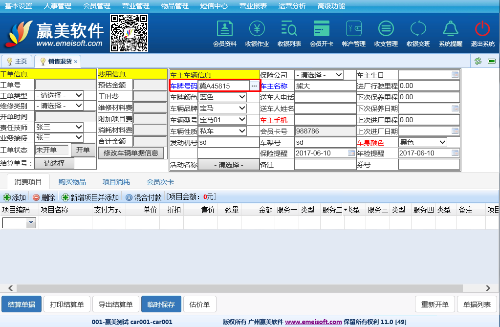Close the 销售退货 tab
This screenshot has height=327, width=500.
click(76, 62)
